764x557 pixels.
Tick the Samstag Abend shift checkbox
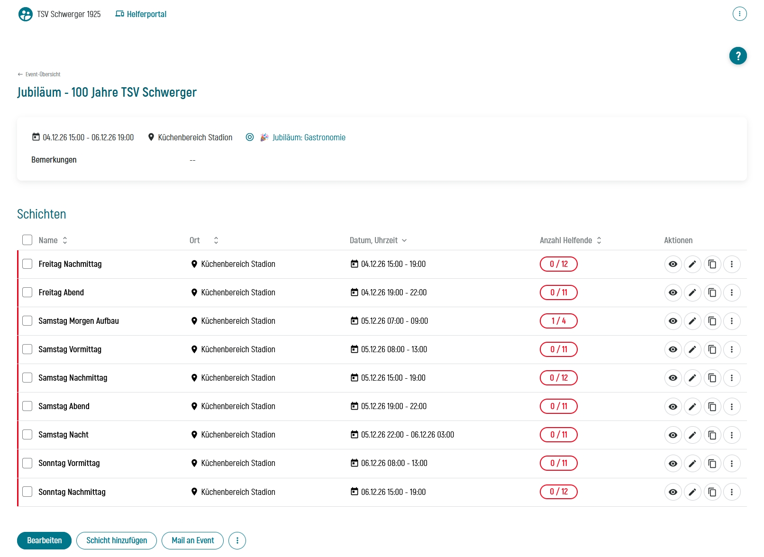tap(27, 406)
